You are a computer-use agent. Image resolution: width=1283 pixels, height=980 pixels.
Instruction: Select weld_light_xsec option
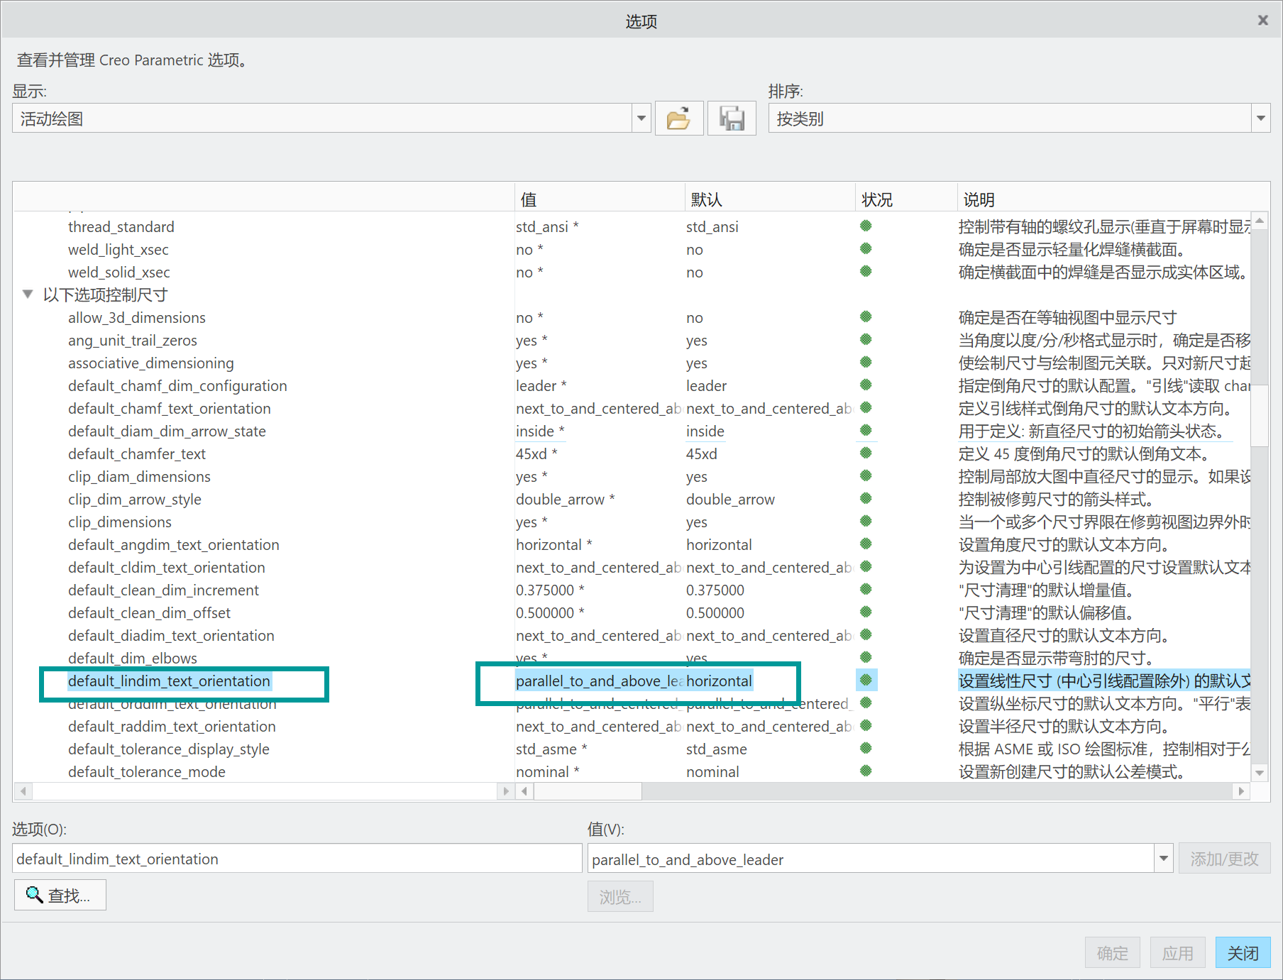point(119,249)
